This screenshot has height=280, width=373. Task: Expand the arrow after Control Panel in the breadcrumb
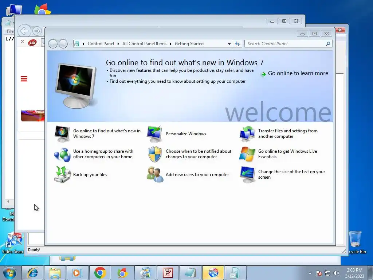point(118,44)
